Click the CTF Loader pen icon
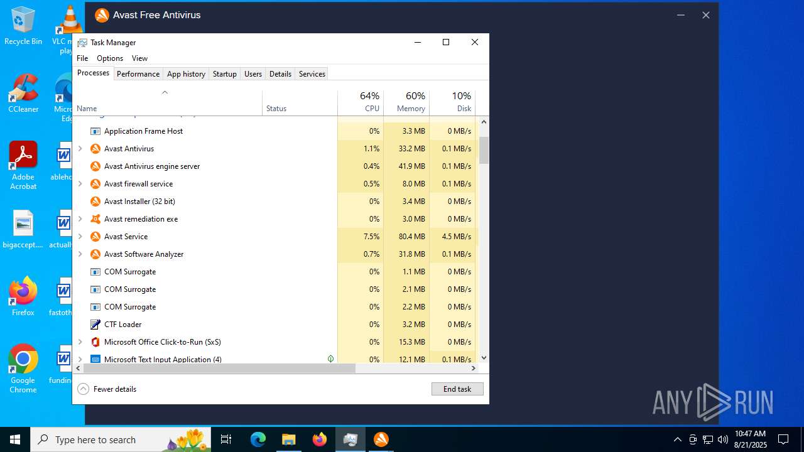 (95, 325)
